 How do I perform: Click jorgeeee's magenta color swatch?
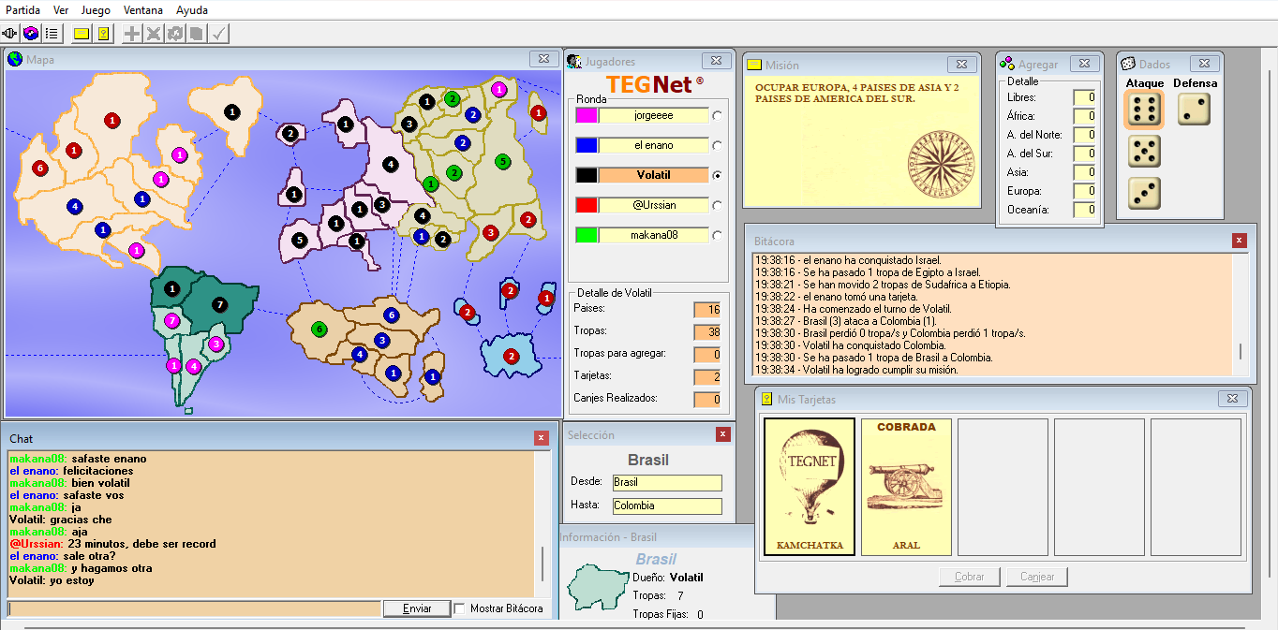point(587,115)
